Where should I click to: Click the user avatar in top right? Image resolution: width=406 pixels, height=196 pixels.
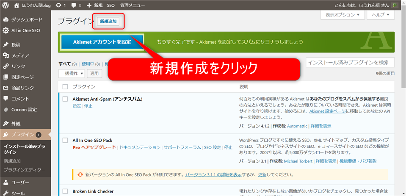point(394,5)
